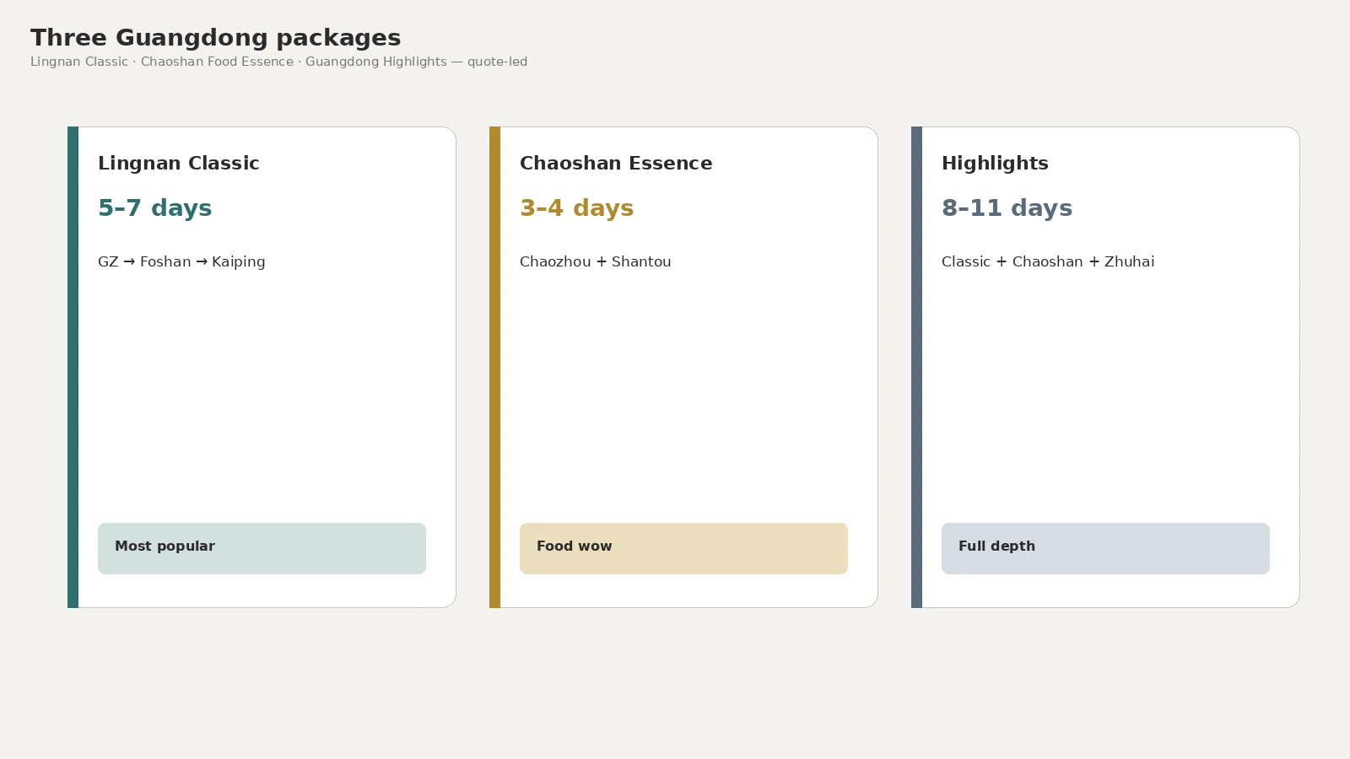This screenshot has width=1350, height=759.
Task: Click the 'Most popular' badge
Action: (262, 548)
